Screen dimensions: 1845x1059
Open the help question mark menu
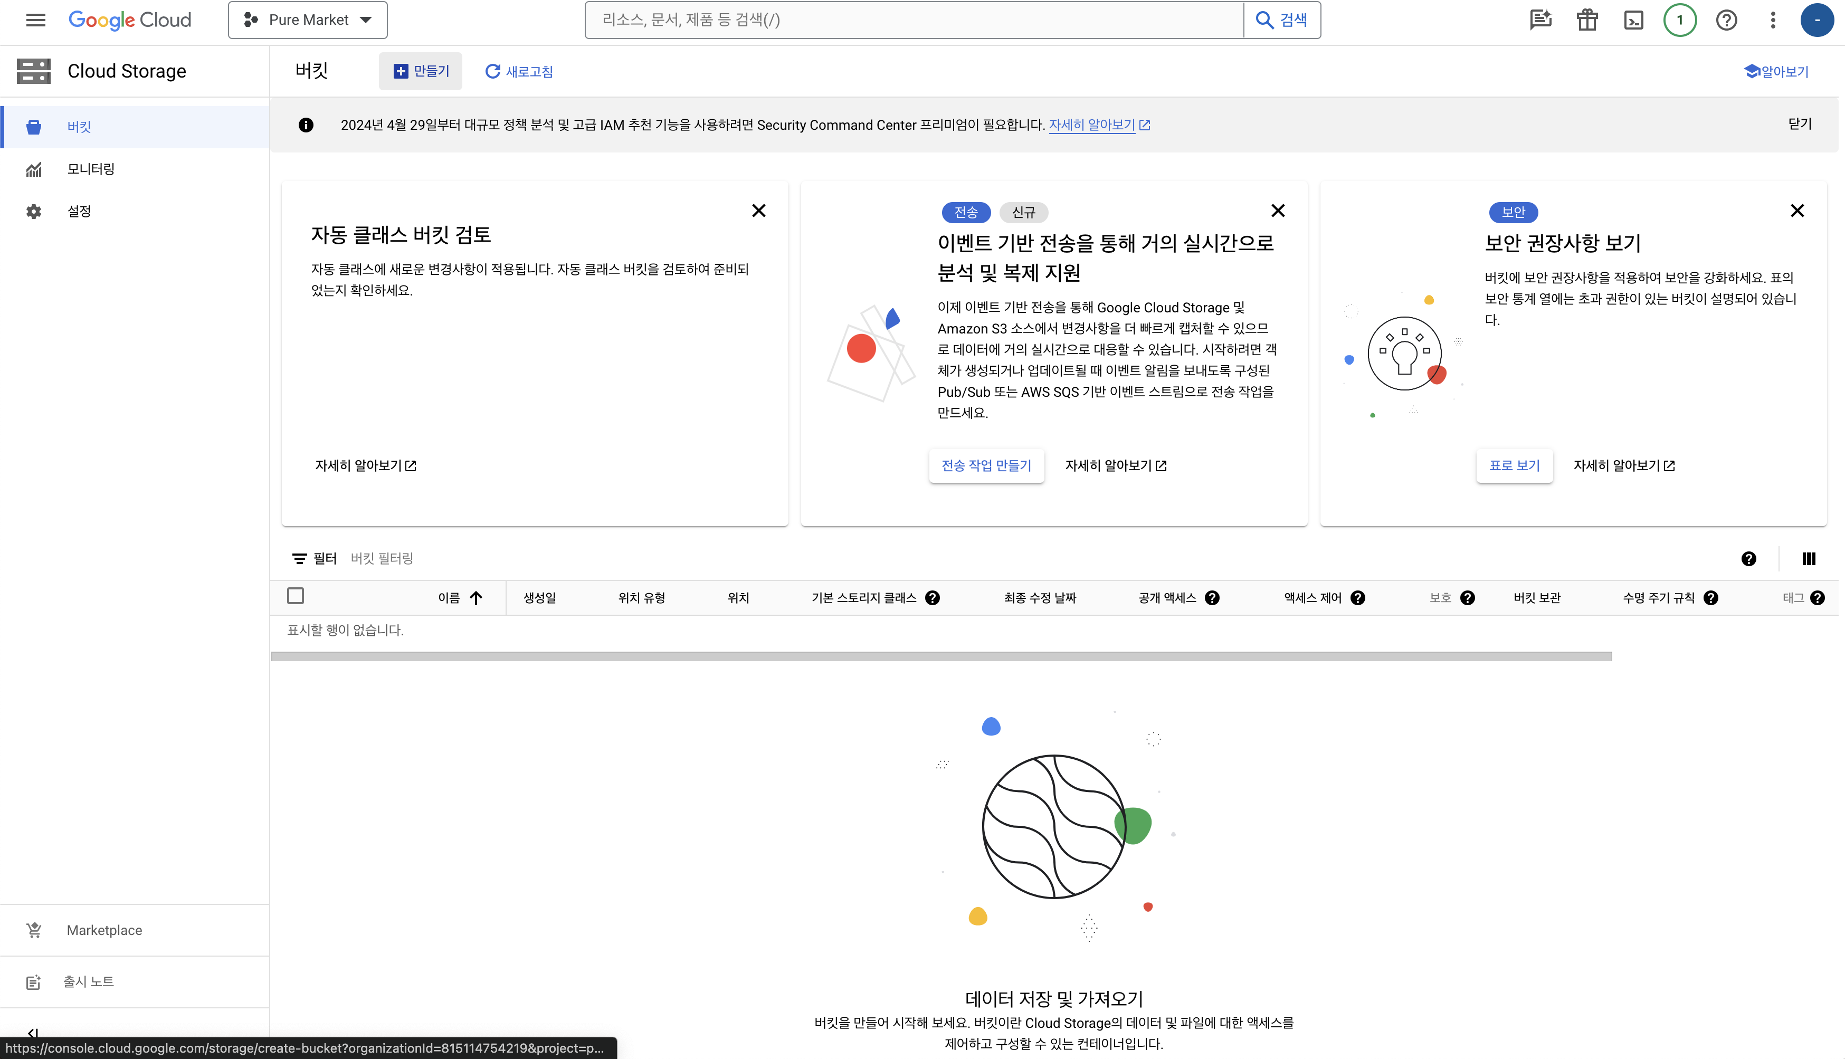pyautogui.click(x=1726, y=20)
